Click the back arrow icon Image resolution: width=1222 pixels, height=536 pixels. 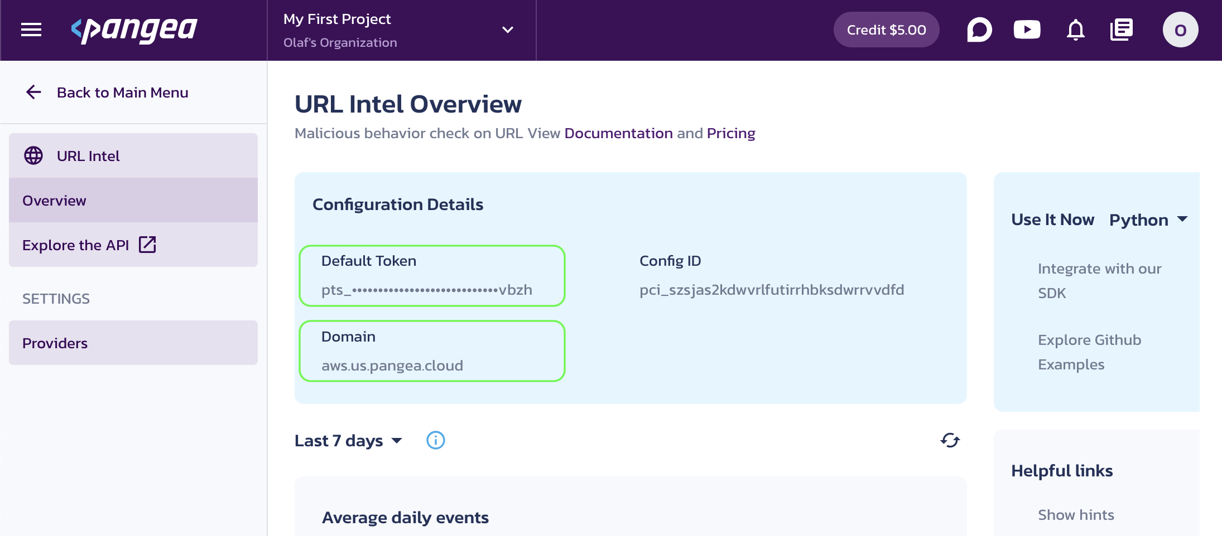(x=33, y=92)
